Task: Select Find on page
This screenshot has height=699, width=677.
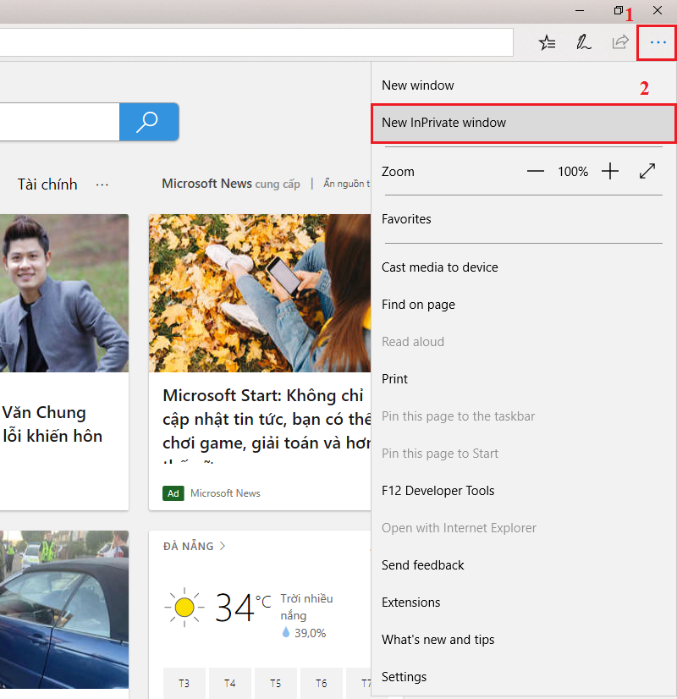Action: 418,305
